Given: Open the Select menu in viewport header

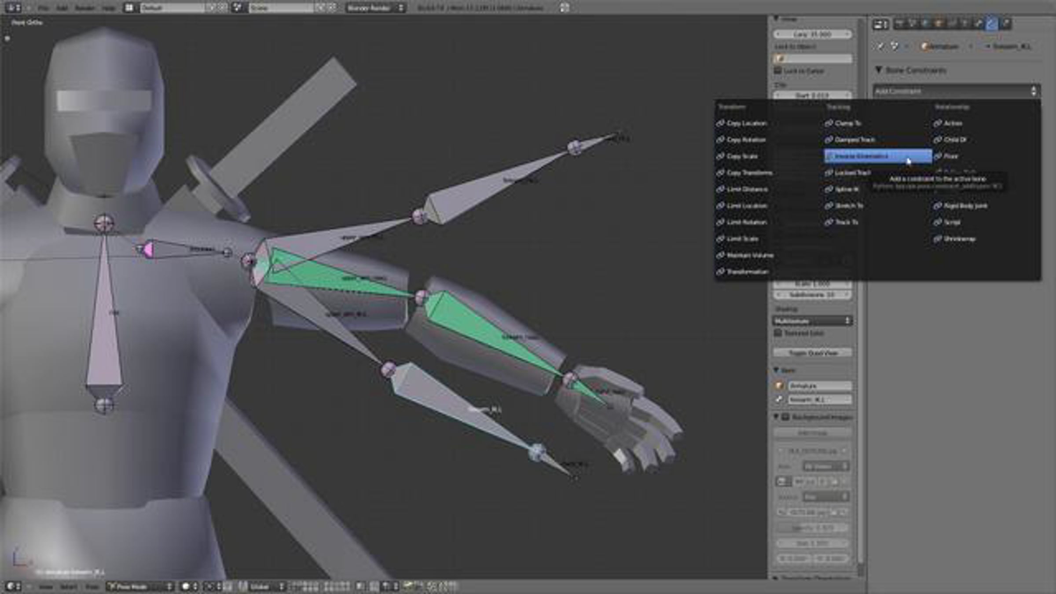Looking at the screenshot, I should [x=68, y=587].
